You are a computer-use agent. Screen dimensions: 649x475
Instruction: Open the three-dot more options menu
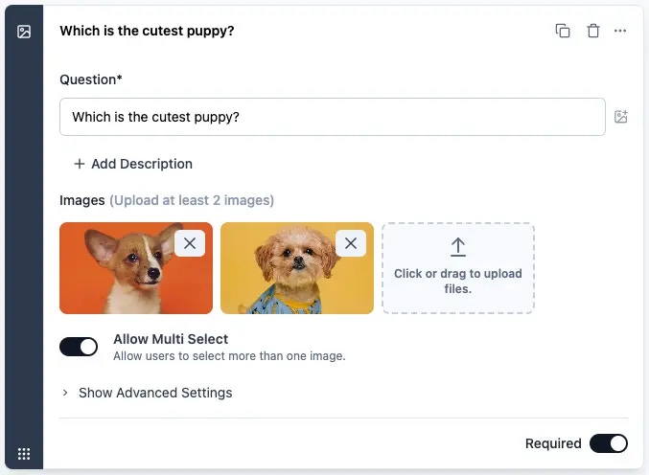click(620, 31)
